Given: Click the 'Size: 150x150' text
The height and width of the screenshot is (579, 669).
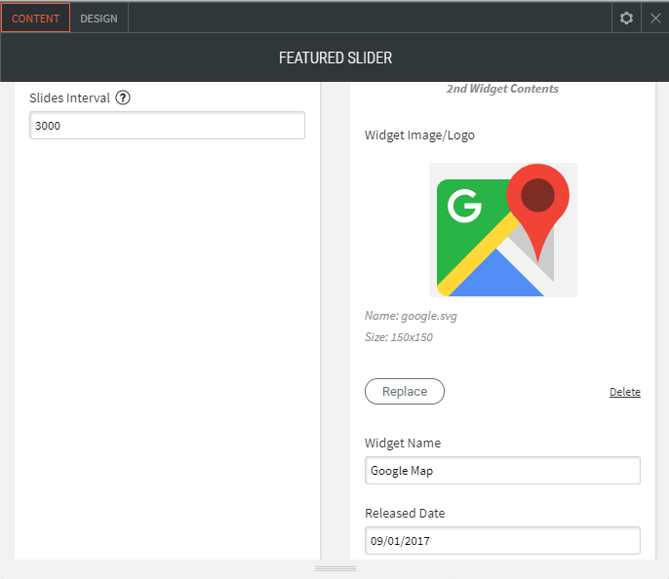Looking at the screenshot, I should [x=399, y=337].
